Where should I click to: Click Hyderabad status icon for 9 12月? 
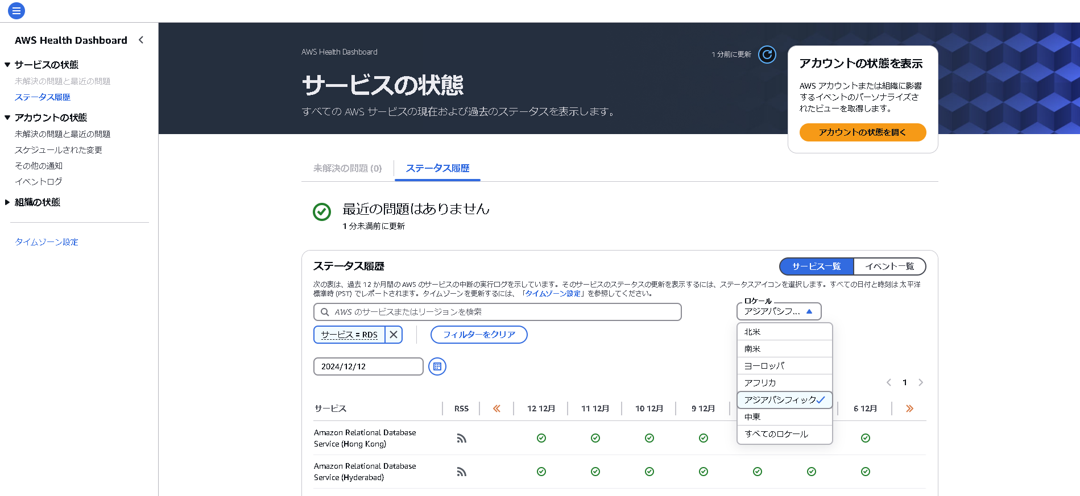pos(704,472)
